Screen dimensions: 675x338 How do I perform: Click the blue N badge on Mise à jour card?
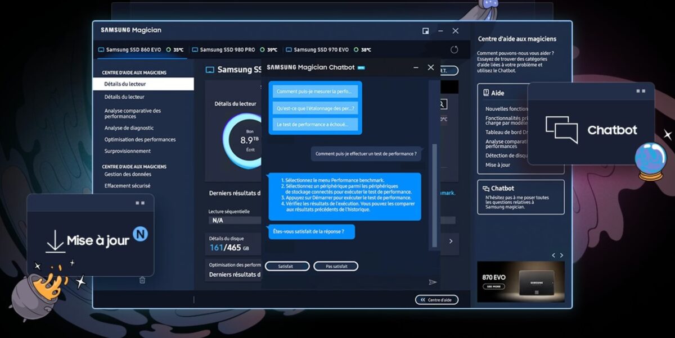tap(140, 234)
